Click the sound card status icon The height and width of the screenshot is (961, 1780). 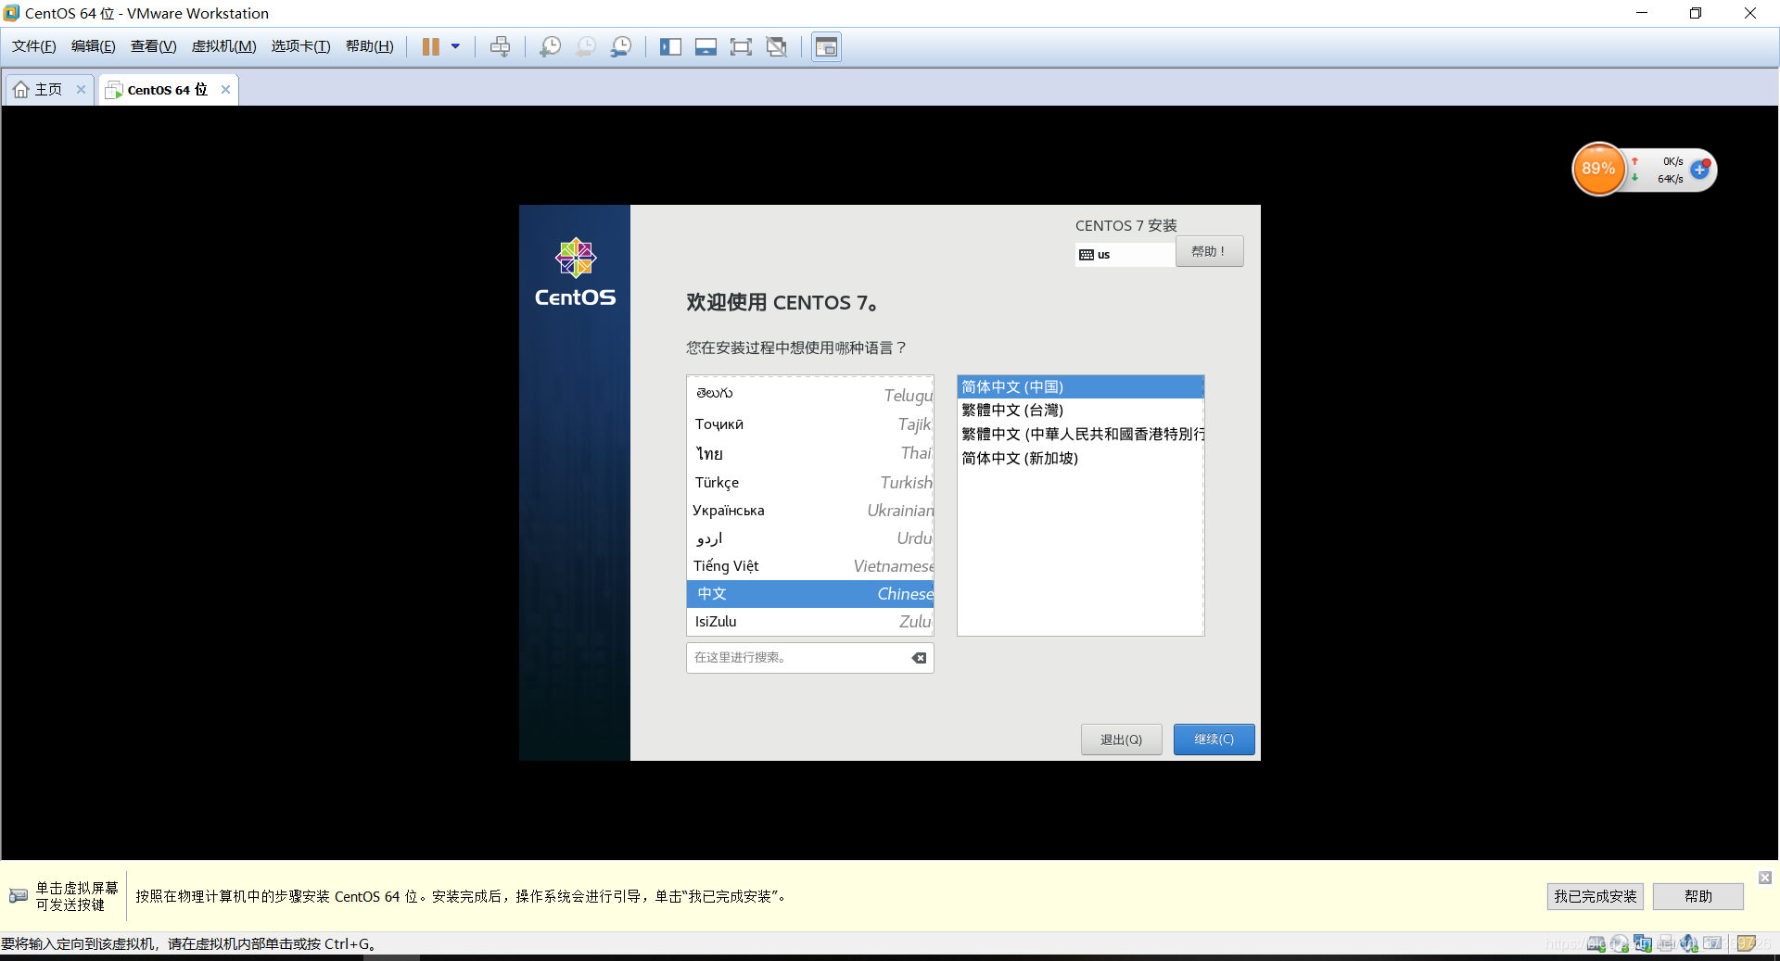tap(1689, 943)
